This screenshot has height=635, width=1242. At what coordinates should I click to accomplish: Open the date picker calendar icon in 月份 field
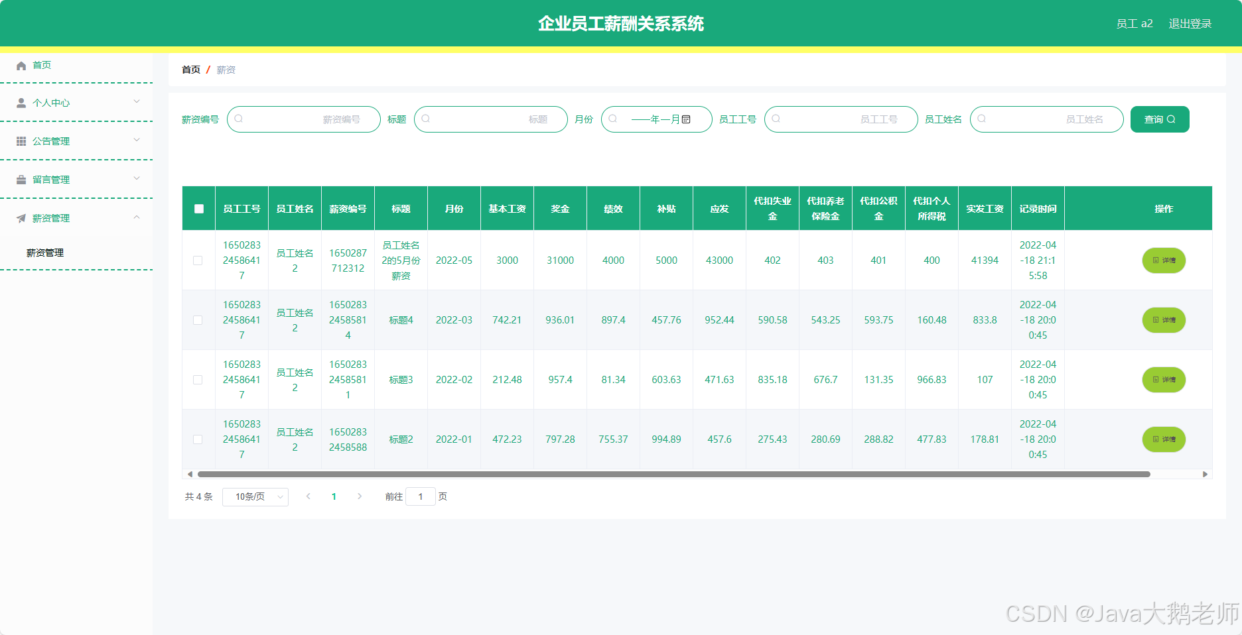coord(687,119)
